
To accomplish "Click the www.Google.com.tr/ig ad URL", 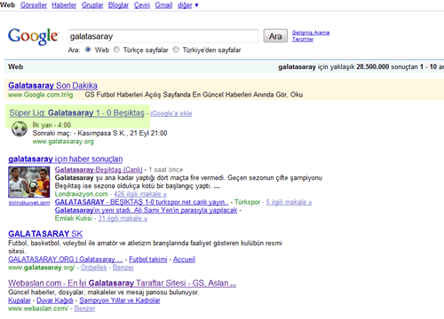I will click(41, 95).
